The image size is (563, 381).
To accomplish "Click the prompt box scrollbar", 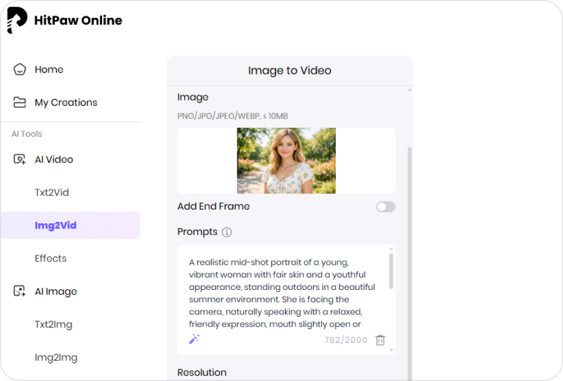I will [391, 271].
